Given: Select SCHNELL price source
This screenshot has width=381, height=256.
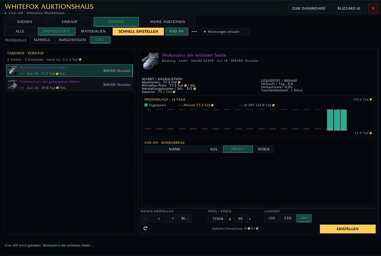Looking at the screenshot, I should (x=42, y=40).
